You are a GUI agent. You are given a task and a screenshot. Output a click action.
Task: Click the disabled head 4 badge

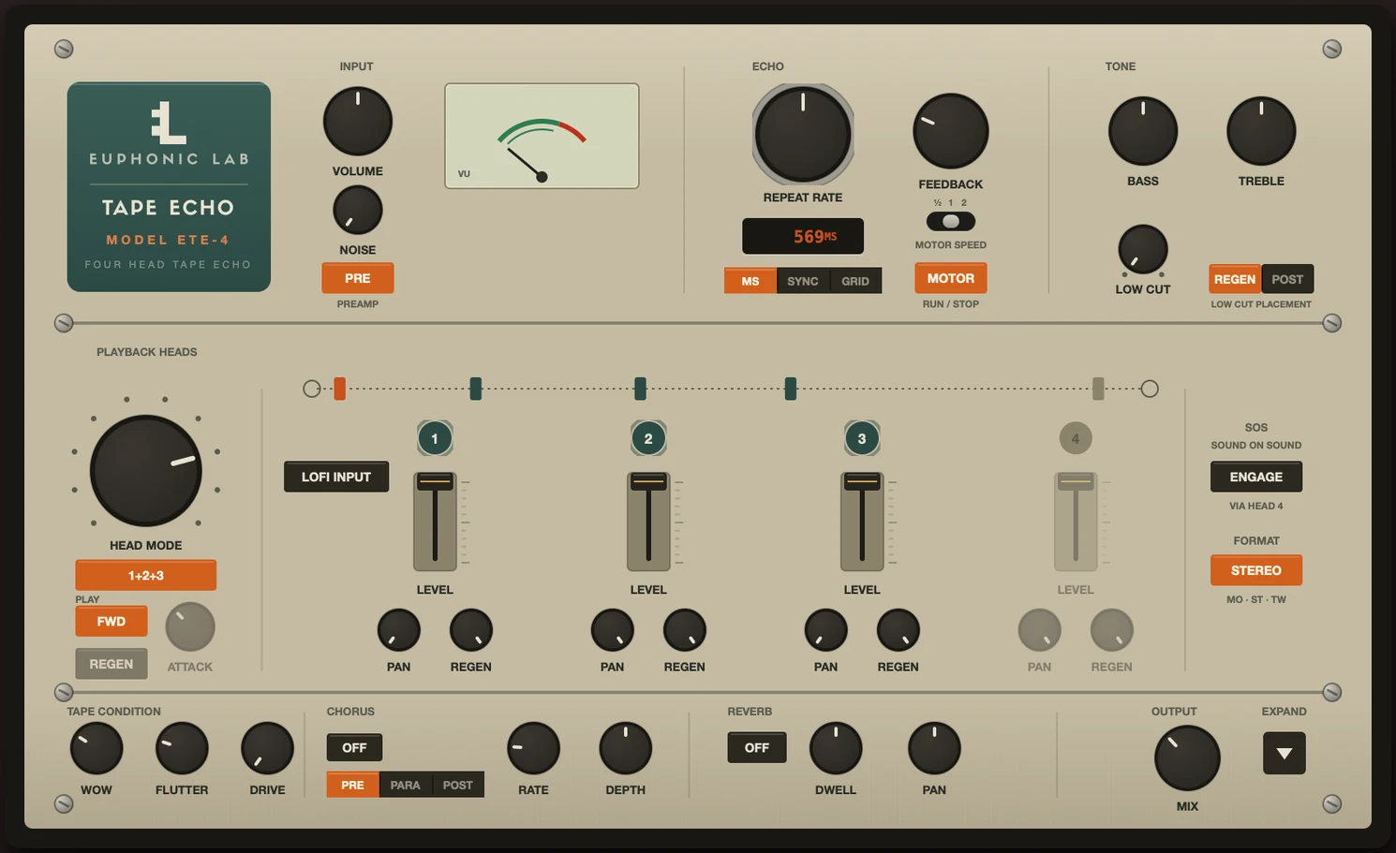coord(1076,438)
